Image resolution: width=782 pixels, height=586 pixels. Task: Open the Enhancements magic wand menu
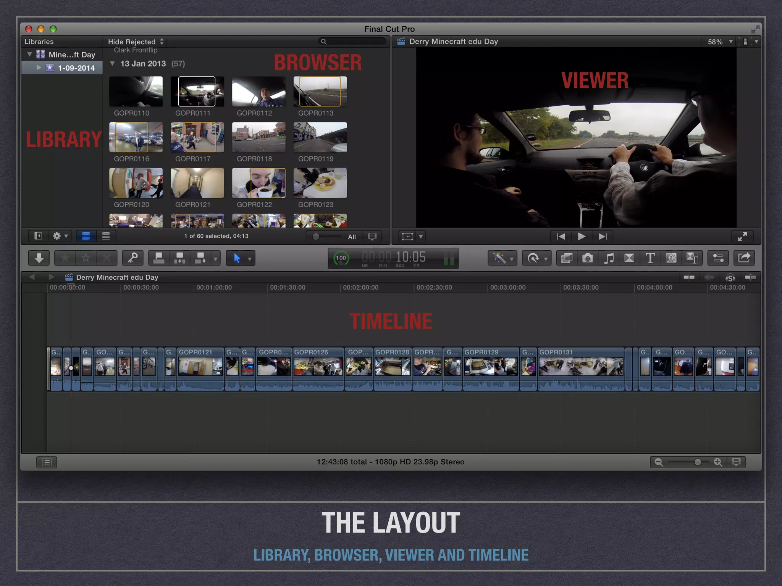tap(502, 258)
